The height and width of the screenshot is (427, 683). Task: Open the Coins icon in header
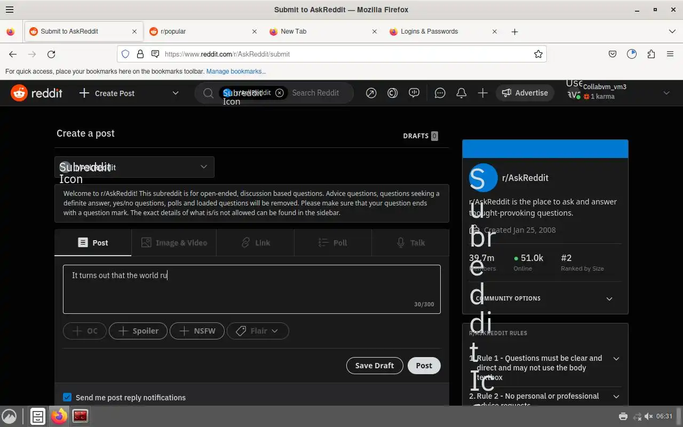(392, 93)
